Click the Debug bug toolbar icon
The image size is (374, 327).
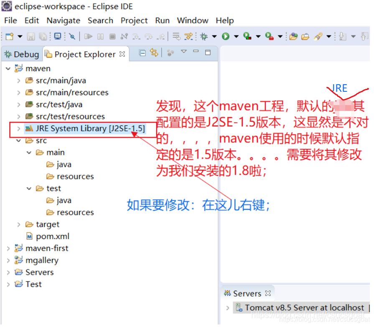coord(204,36)
